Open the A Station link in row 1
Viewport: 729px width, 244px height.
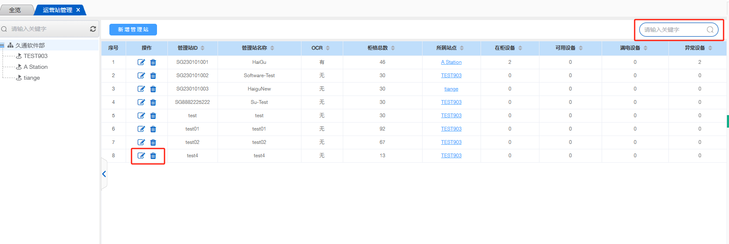click(451, 62)
